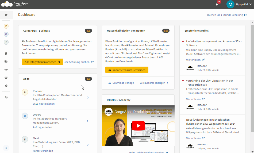This screenshot has height=153, width=254.
Task: Open the bookmark icon in sidebar
Action: coord(6,54)
